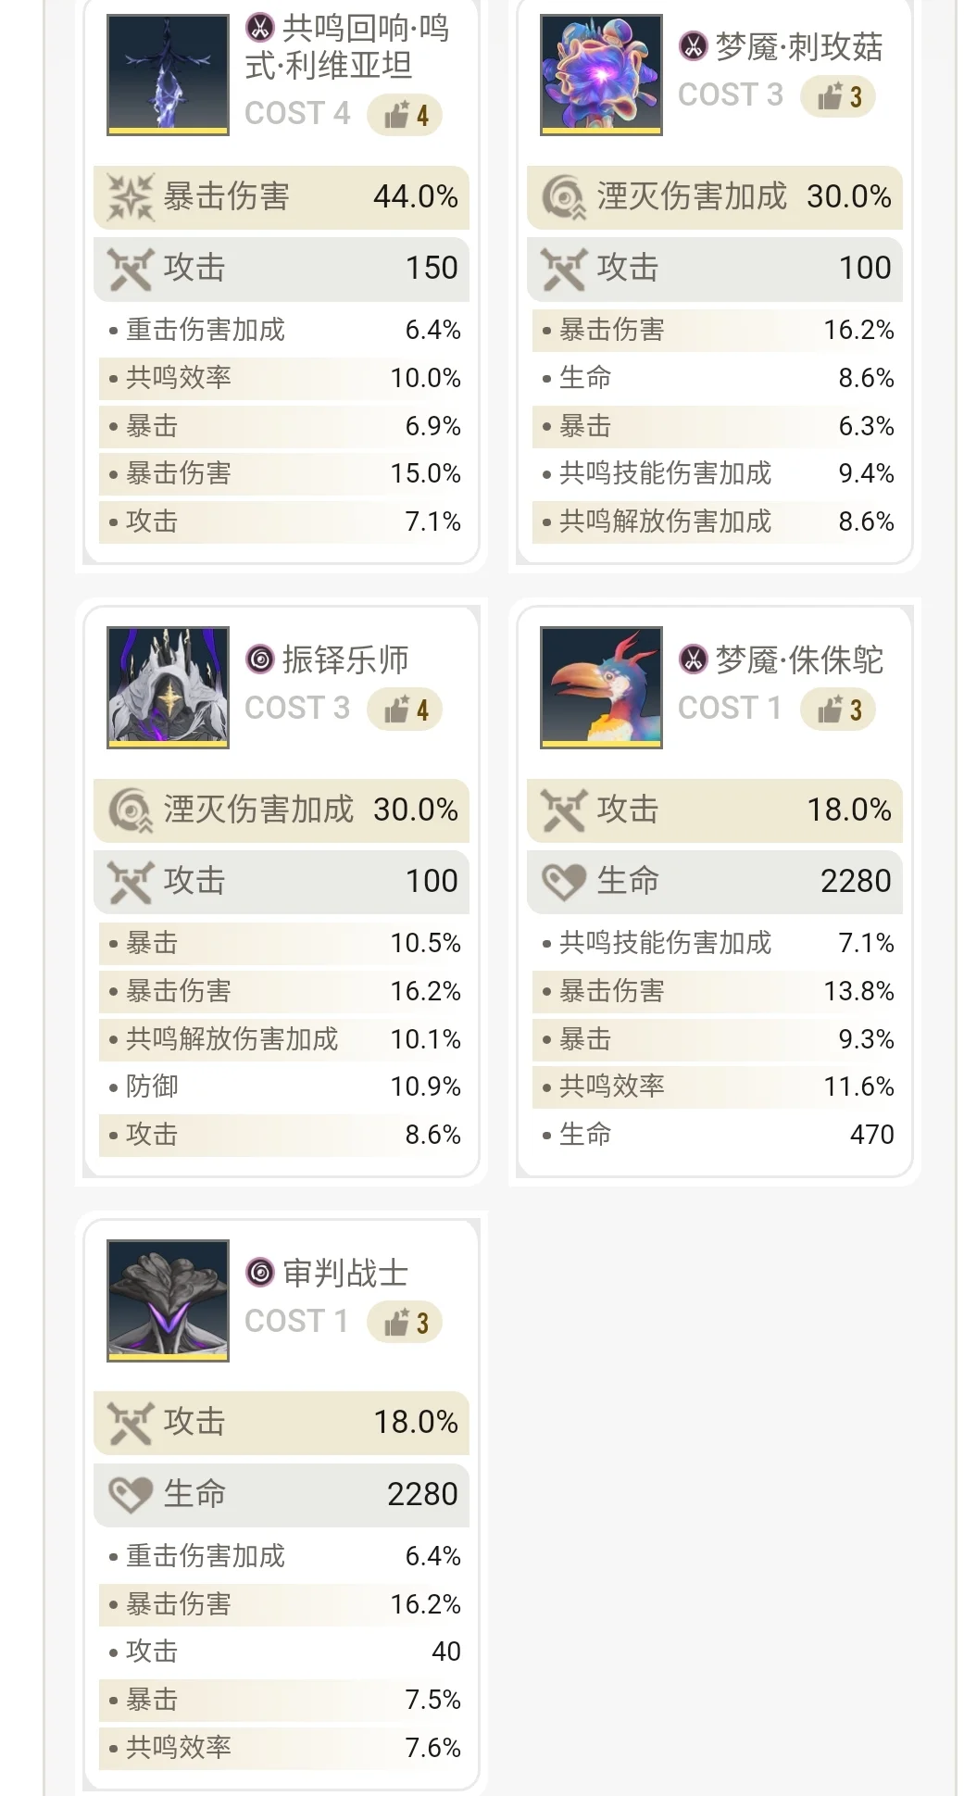Click the set icon beside 审判战士 name
This screenshot has height=1796, width=964.
point(260,1273)
